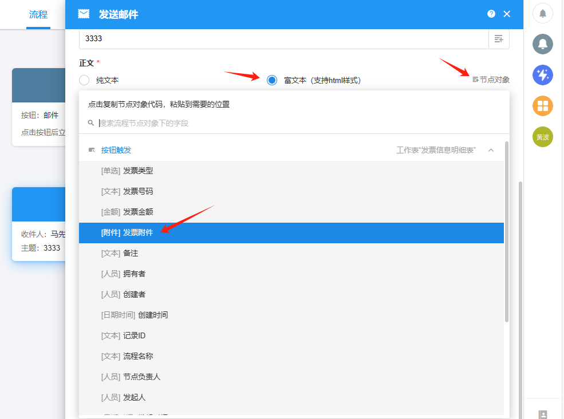Expand the 按钮触发 node header
The height and width of the screenshot is (419, 564).
116,150
